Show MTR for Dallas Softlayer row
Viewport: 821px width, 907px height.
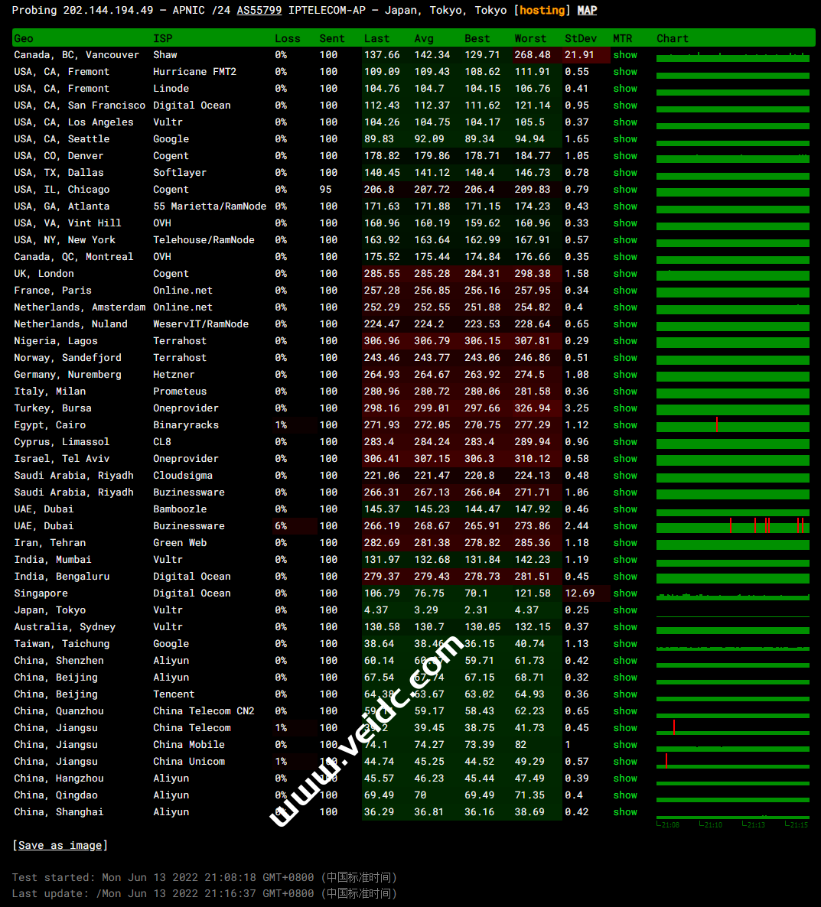[x=625, y=172]
